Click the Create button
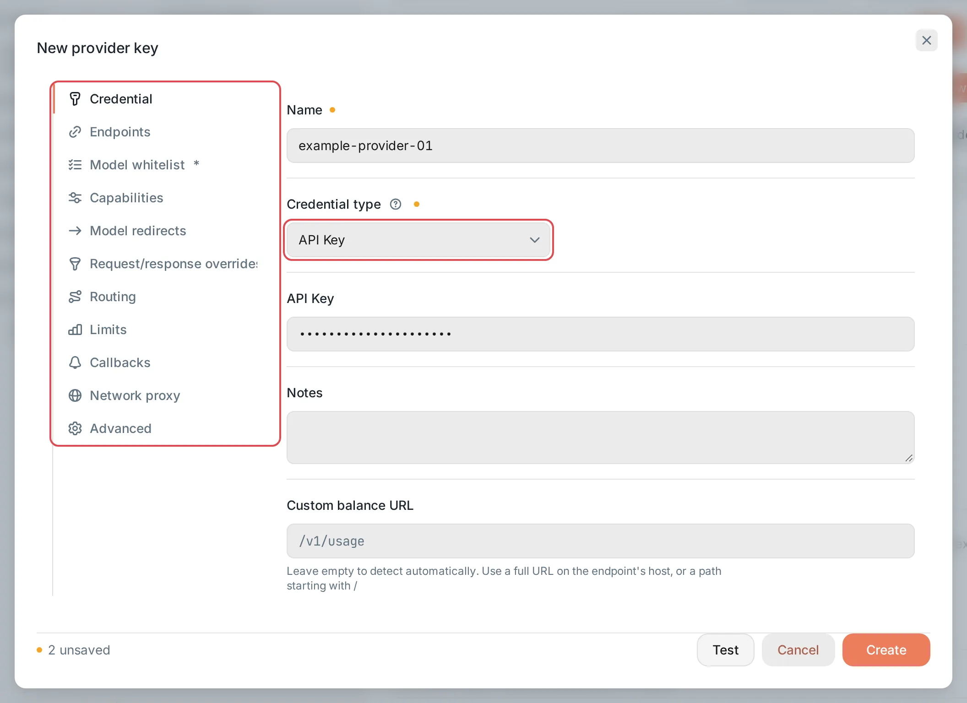Image resolution: width=967 pixels, height=703 pixels. pyautogui.click(x=886, y=650)
